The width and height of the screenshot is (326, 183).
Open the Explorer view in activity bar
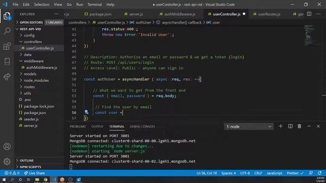(7, 16)
